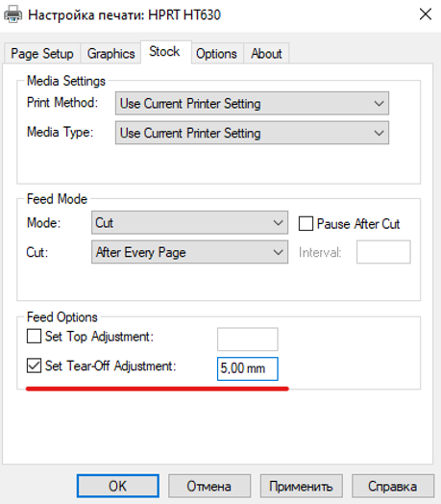The image size is (441, 504).
Task: Open the About tab
Action: pos(266,53)
